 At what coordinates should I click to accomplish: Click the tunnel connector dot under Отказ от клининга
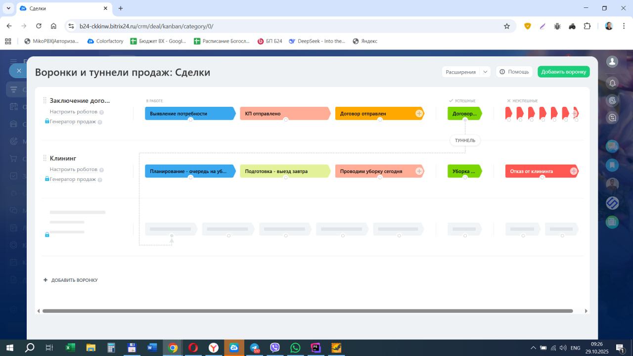tap(542, 178)
